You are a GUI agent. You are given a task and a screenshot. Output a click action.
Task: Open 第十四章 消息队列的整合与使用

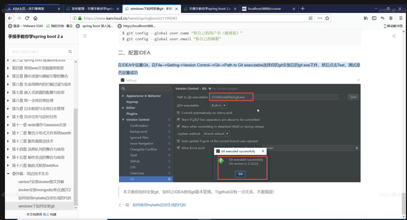tap(38, 149)
